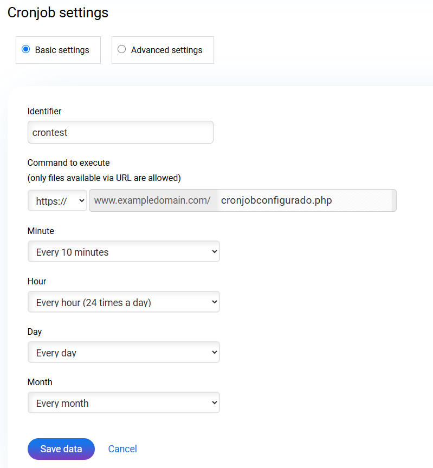Open the https:// protocol dropdown
The image size is (433, 468).
coord(57,200)
